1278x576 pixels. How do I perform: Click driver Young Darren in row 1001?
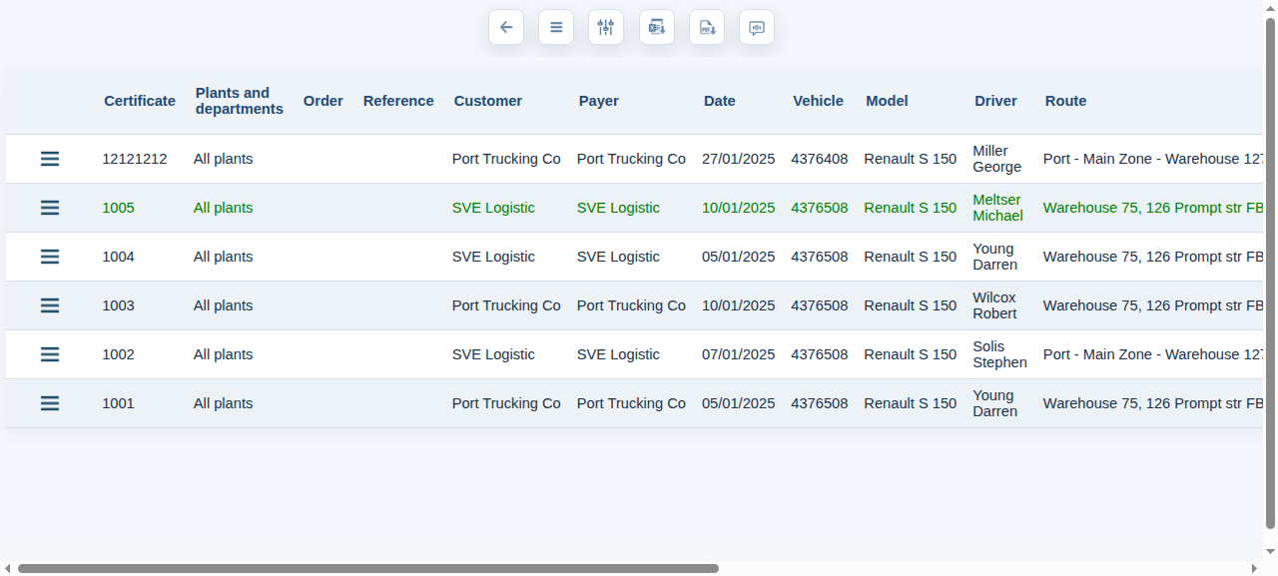coord(995,403)
